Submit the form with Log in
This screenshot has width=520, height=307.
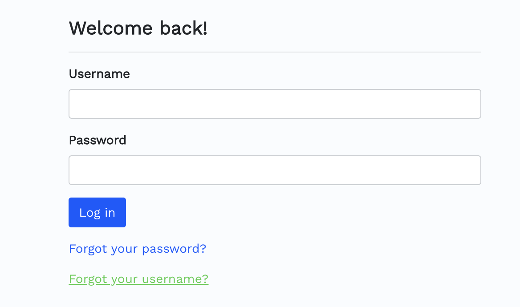click(x=97, y=213)
